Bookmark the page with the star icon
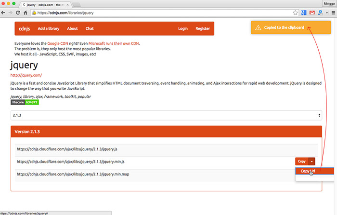 [295, 13]
